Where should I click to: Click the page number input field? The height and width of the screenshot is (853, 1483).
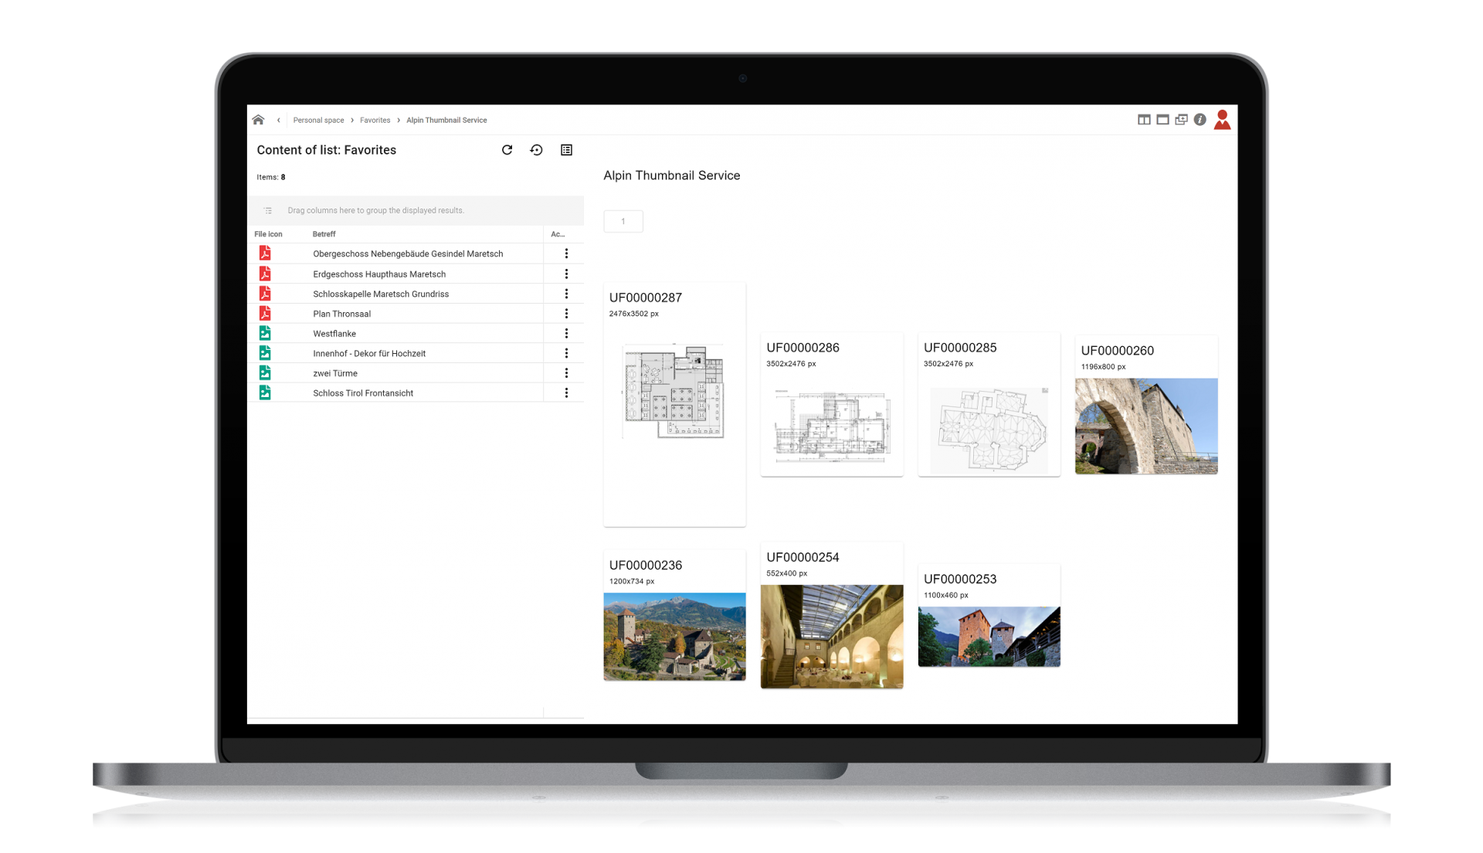coord(623,222)
